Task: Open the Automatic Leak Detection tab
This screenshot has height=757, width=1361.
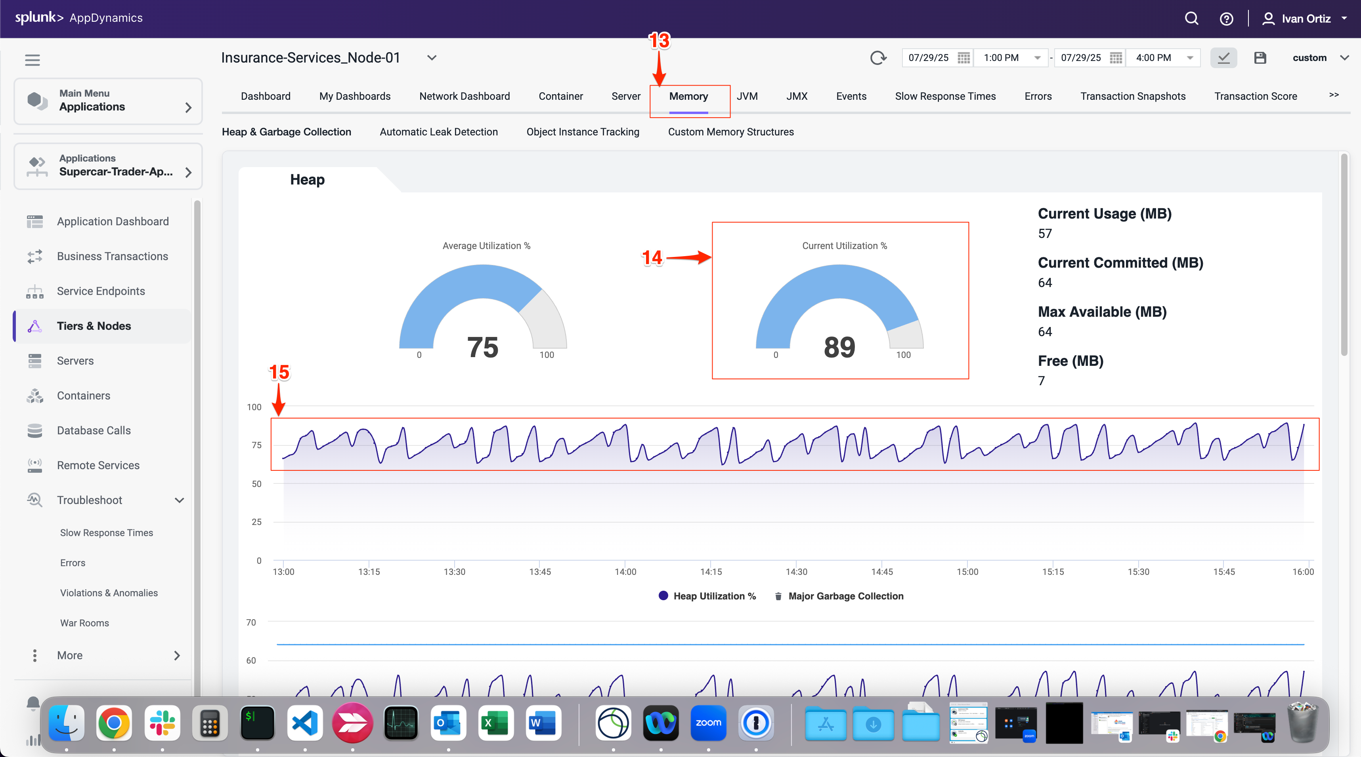Action: pyautogui.click(x=439, y=132)
